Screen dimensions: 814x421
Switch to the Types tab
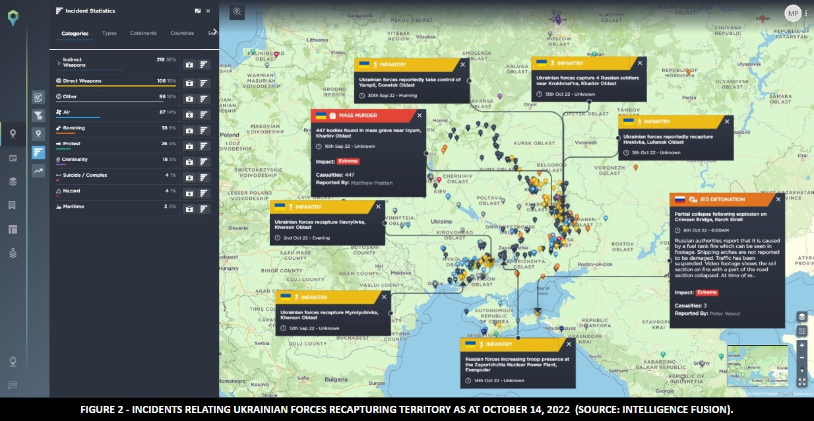point(110,33)
